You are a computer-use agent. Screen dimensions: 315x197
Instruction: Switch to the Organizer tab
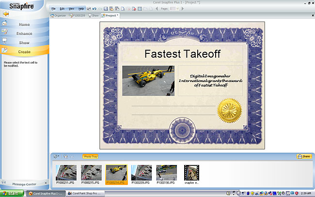(60, 16)
